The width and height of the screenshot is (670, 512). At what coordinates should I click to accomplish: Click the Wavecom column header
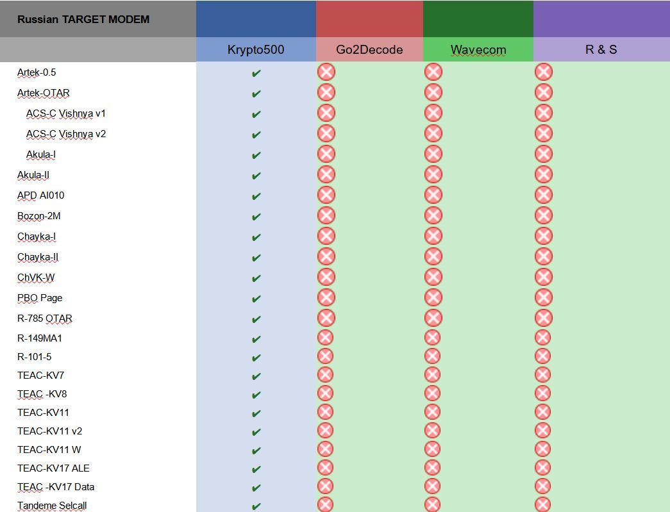[x=478, y=49]
